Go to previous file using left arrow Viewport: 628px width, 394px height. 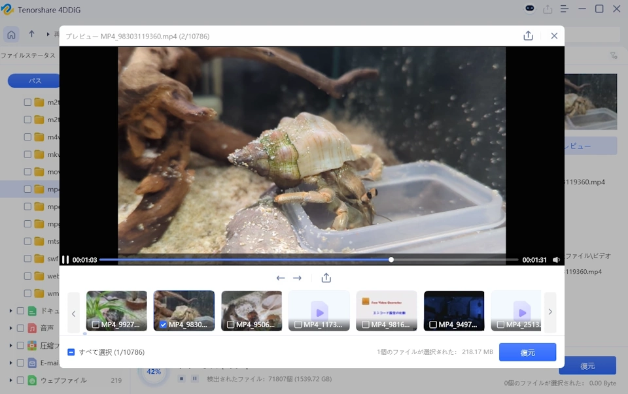[281, 278]
